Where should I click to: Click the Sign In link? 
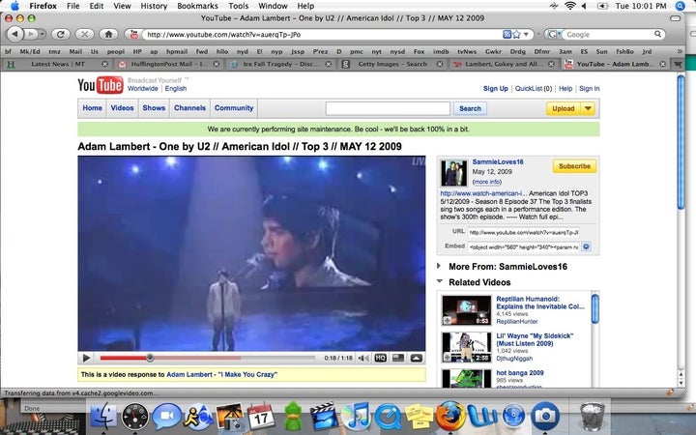(x=589, y=88)
